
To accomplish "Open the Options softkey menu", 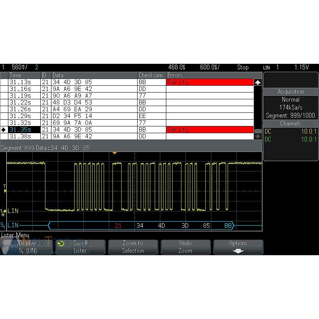I will pyautogui.click(x=238, y=247).
